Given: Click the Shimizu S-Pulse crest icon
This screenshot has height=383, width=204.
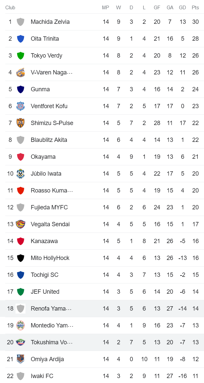Looking at the screenshot, I should pos(20,123).
